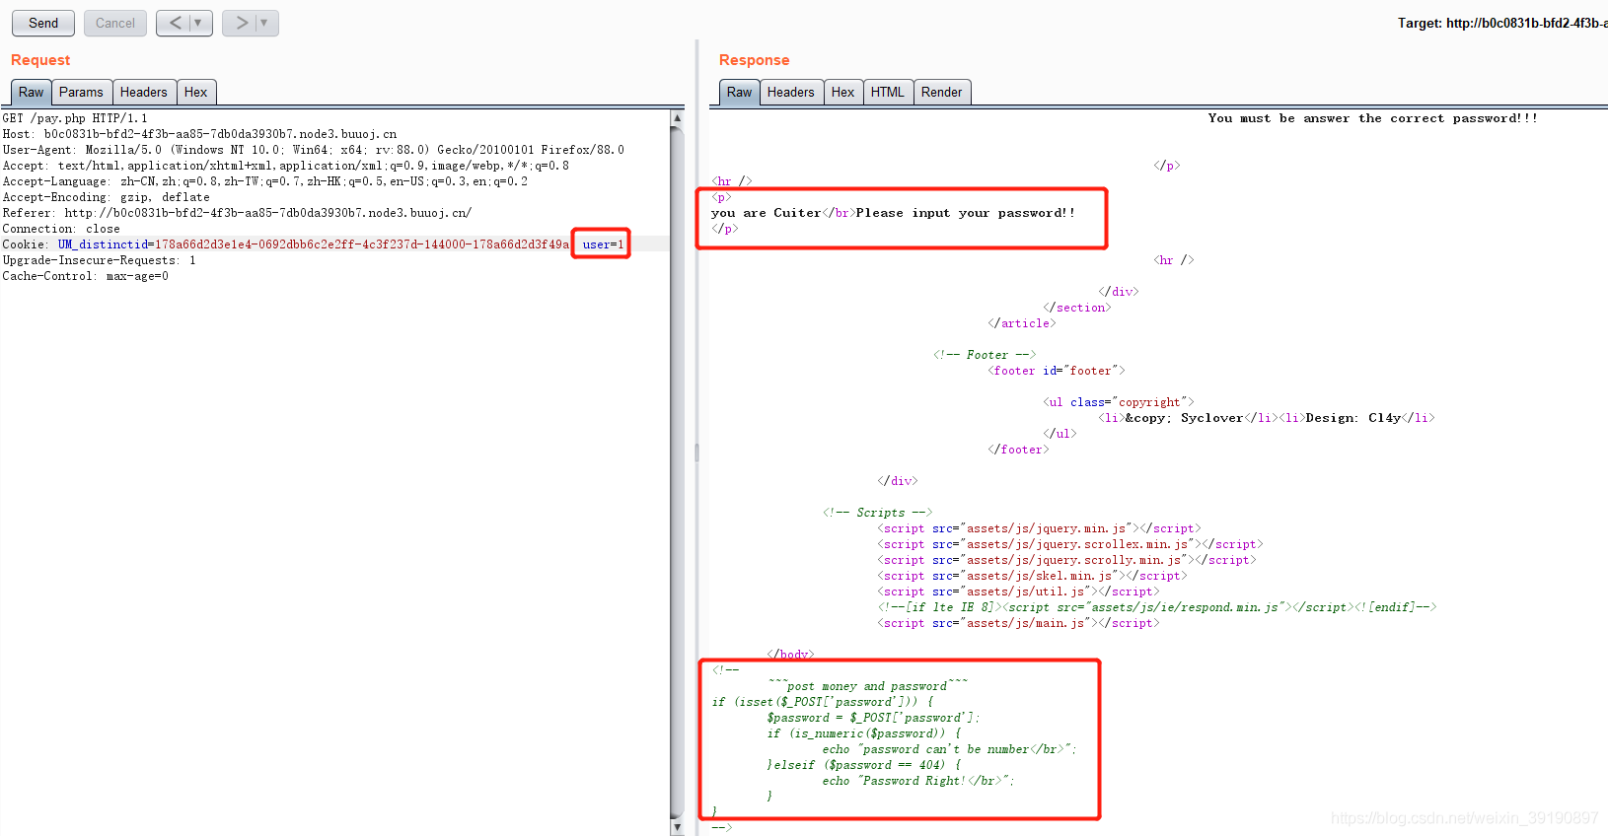1608x836 pixels.
Task: Click the 'Password Right!' echo line
Action: click(918, 781)
